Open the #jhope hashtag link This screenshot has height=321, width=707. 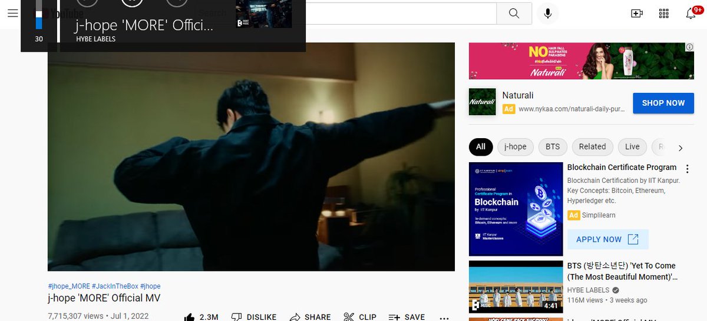click(x=150, y=286)
